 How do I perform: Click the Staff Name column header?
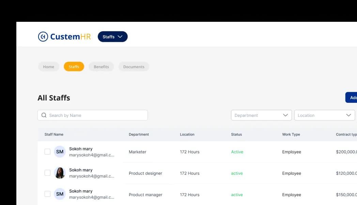click(53, 134)
